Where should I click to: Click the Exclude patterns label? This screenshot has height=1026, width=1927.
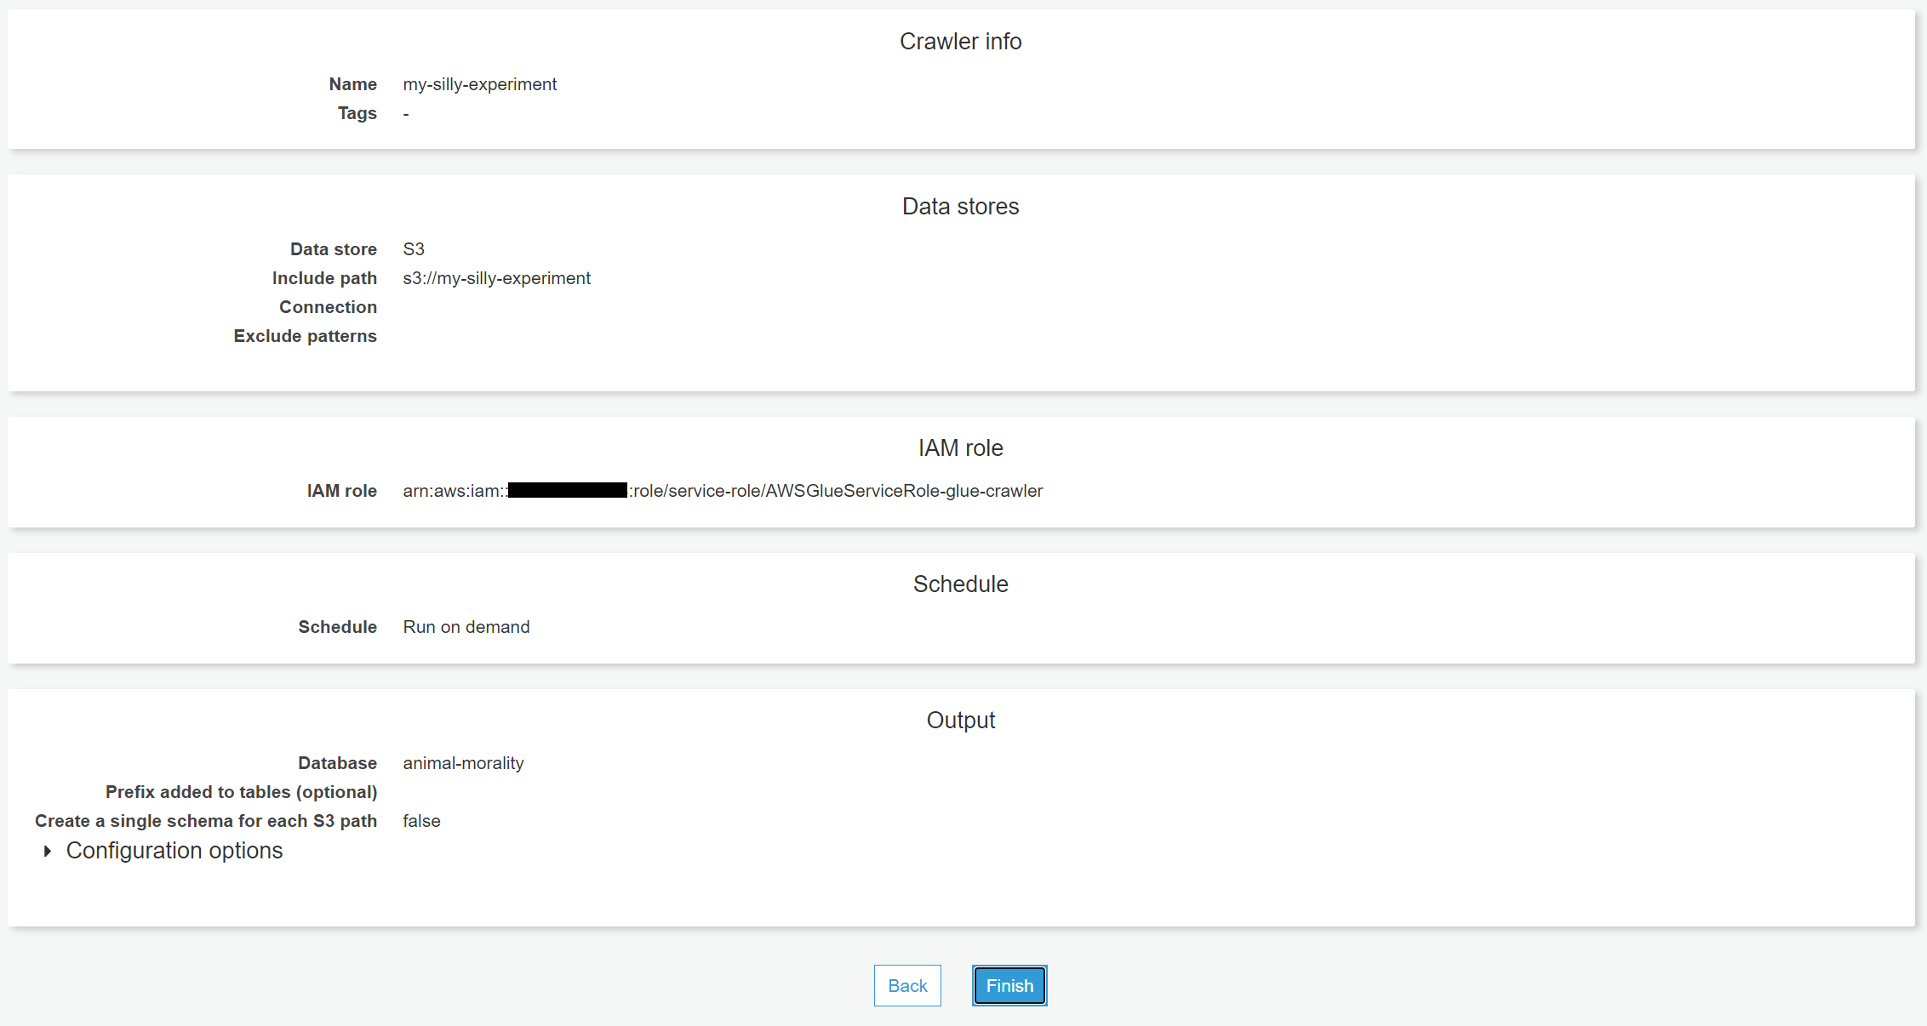[305, 336]
